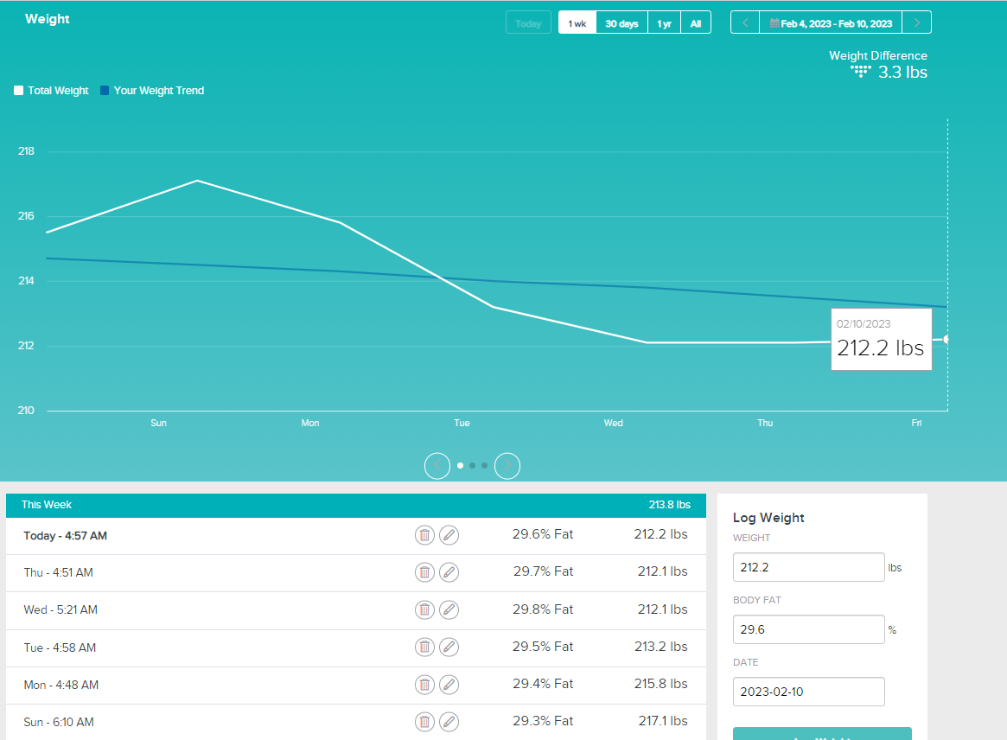The height and width of the screenshot is (740, 1007).
Task: Go to next chart slide arrow
Action: (x=507, y=466)
